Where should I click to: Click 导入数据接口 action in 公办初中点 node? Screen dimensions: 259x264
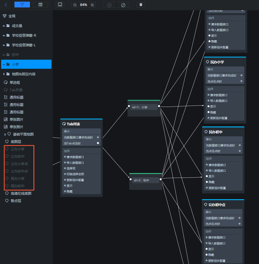point(217,244)
